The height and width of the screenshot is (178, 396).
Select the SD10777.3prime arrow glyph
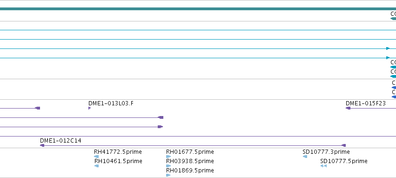(305, 157)
